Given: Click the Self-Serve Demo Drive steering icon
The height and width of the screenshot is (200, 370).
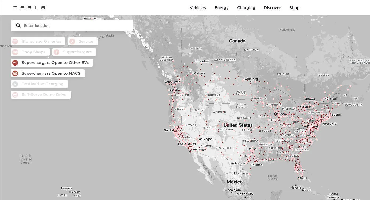Looking at the screenshot, I should tap(15, 95).
